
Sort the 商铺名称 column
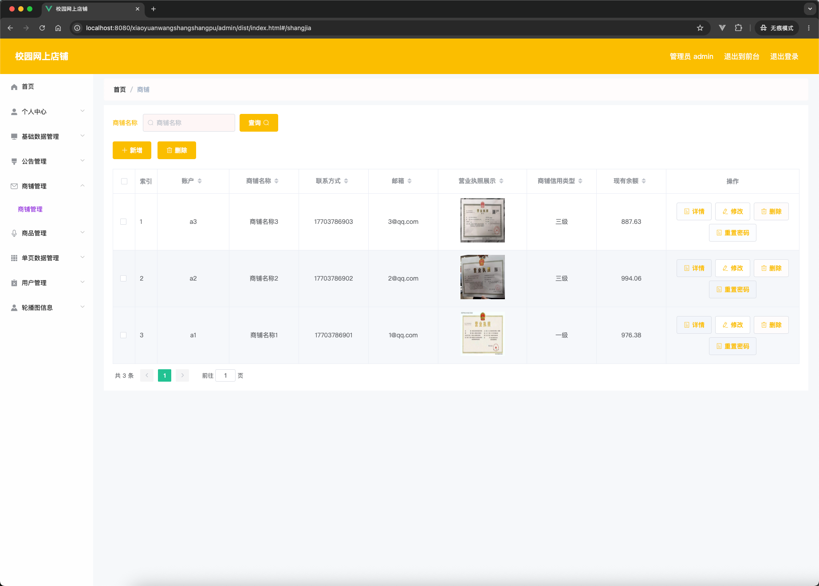[276, 181]
